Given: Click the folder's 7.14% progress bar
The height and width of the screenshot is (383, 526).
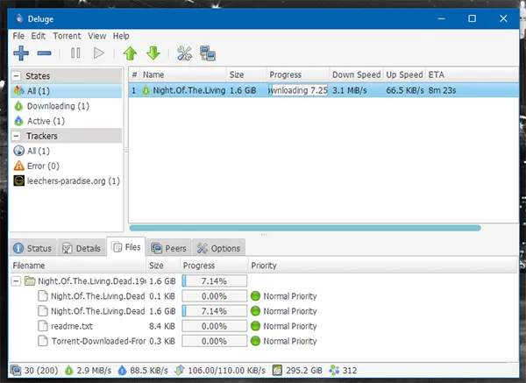Looking at the screenshot, I should click(x=215, y=280).
